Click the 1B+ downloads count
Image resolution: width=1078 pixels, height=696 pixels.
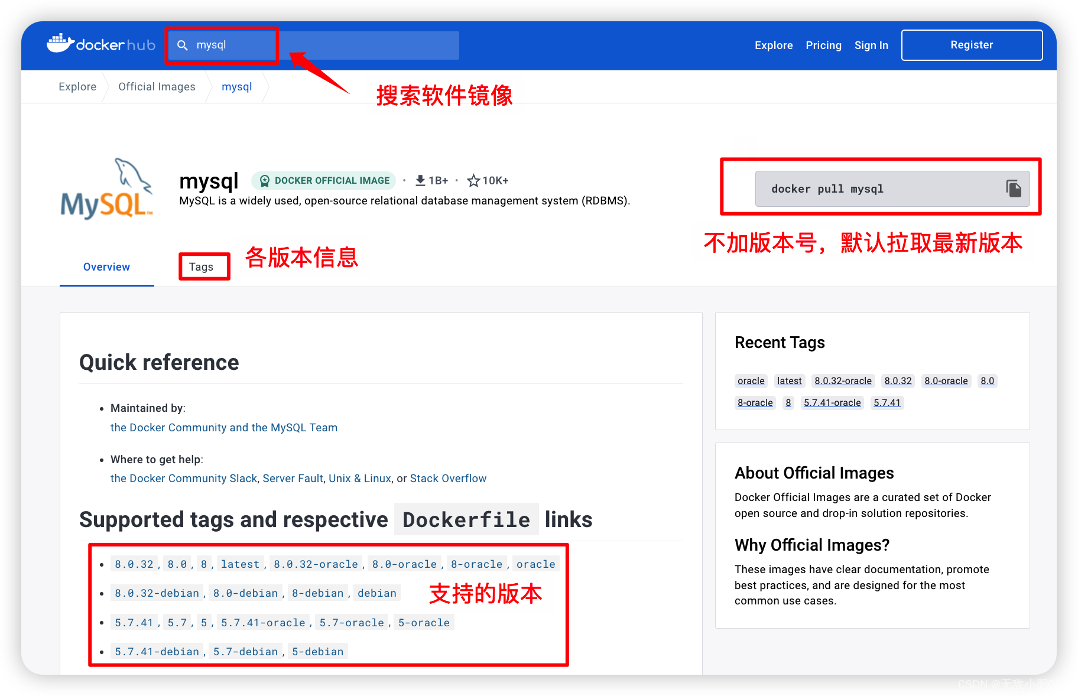(x=439, y=181)
